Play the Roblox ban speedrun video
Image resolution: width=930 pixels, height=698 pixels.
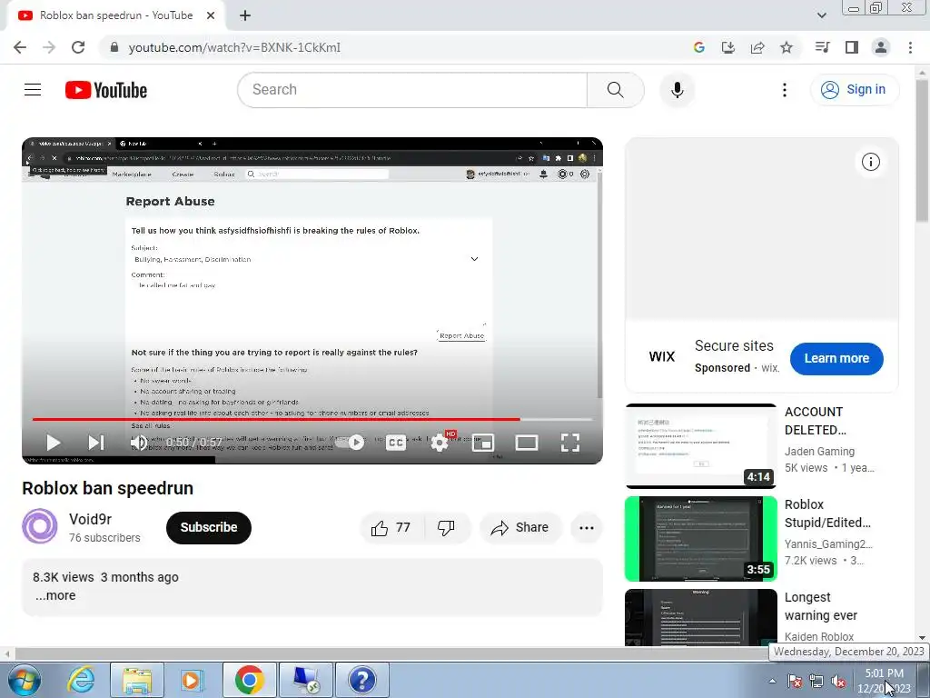[x=54, y=443]
